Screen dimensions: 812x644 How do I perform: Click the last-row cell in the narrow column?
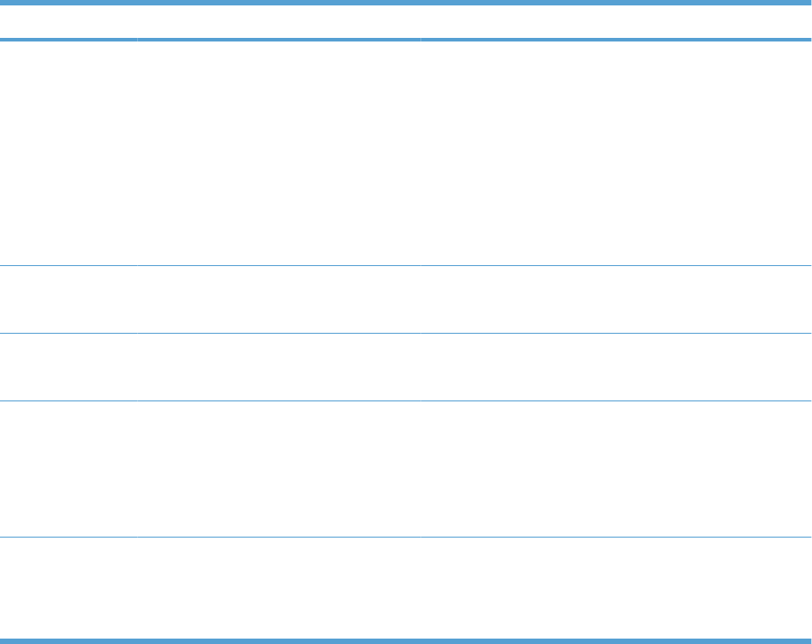tap(69, 588)
